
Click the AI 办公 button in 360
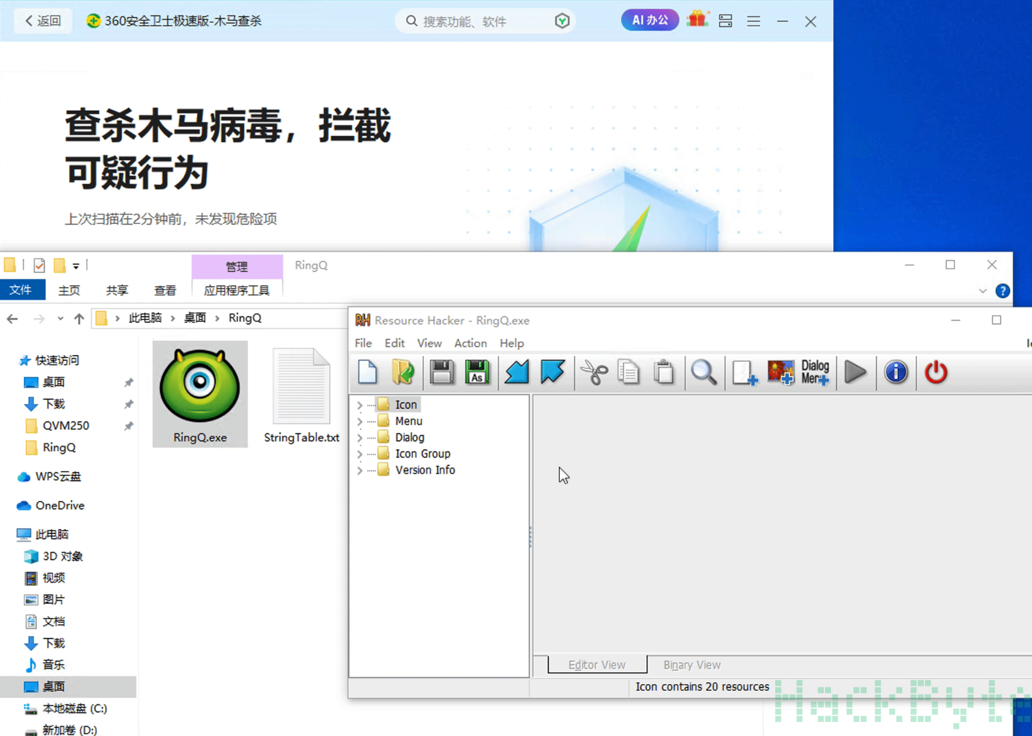pos(650,20)
